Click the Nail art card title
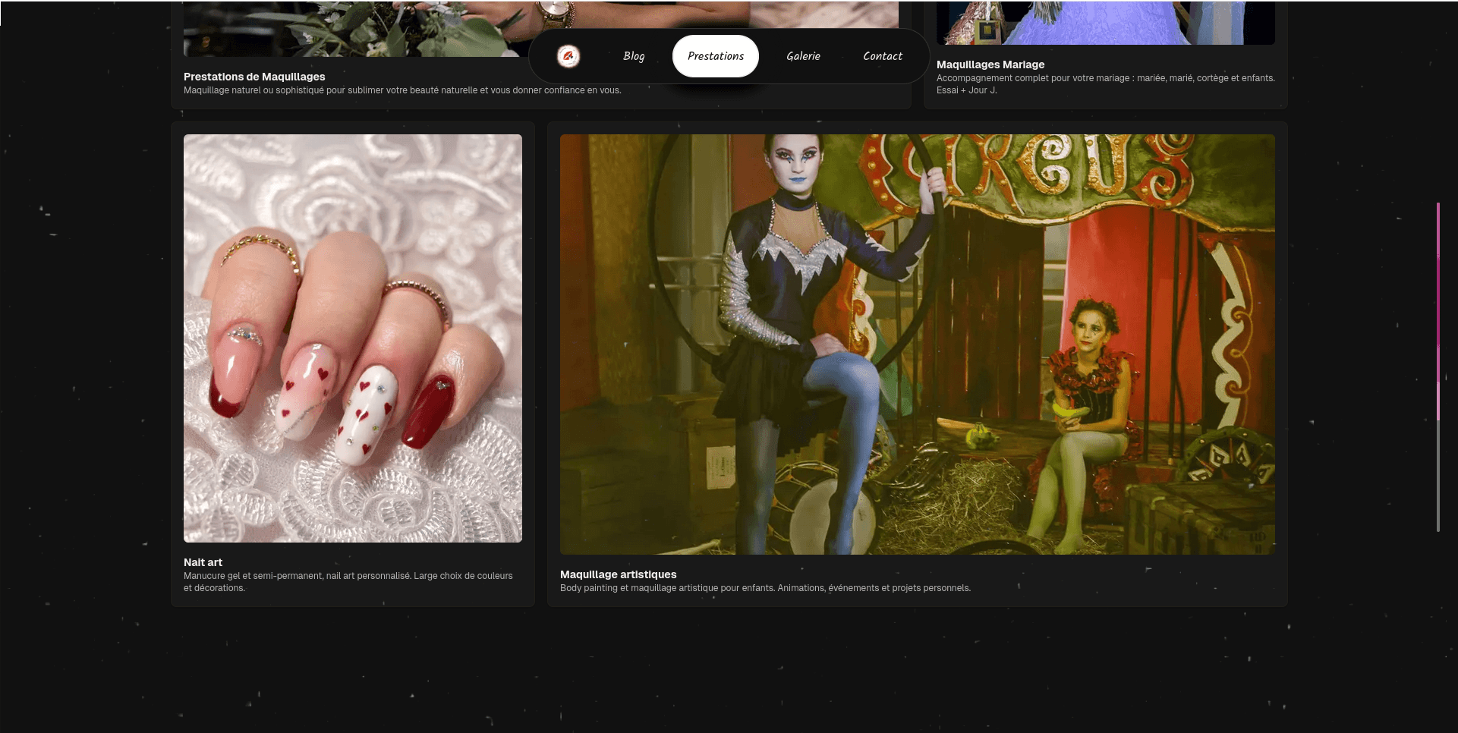 [203, 562]
